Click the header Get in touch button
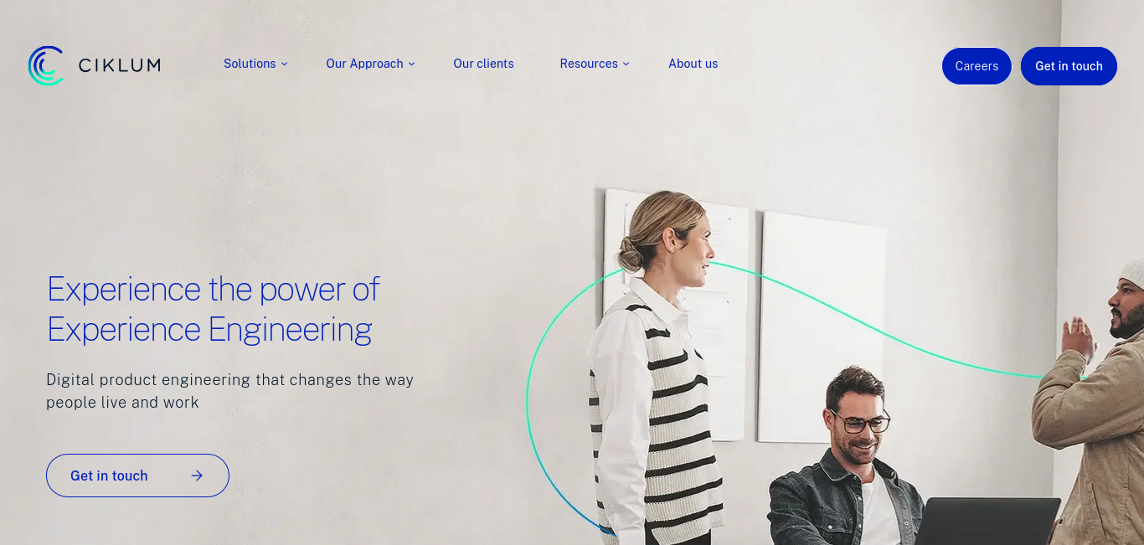 pyautogui.click(x=1069, y=66)
